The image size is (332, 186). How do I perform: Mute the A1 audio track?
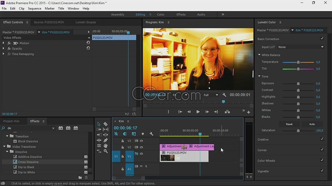[x=141, y=166]
